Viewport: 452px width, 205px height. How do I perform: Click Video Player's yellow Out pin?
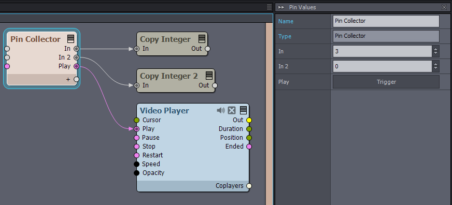[x=249, y=120]
